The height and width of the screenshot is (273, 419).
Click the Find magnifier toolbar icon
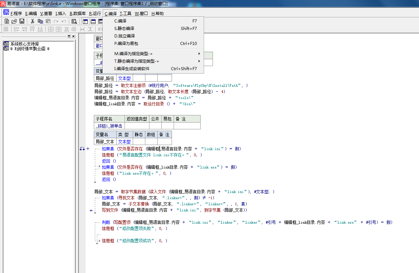[74, 21]
